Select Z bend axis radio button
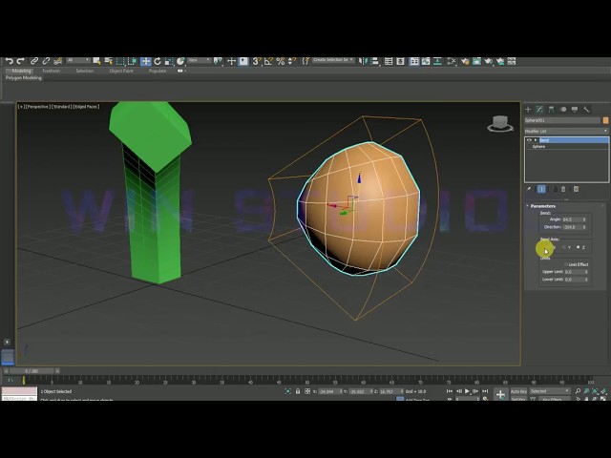The width and height of the screenshot is (611, 458). click(x=578, y=248)
